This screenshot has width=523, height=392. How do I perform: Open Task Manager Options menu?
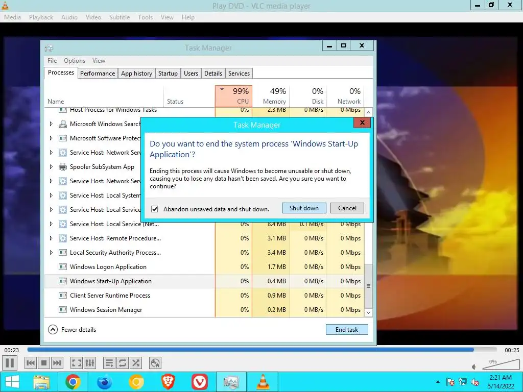[x=75, y=61]
